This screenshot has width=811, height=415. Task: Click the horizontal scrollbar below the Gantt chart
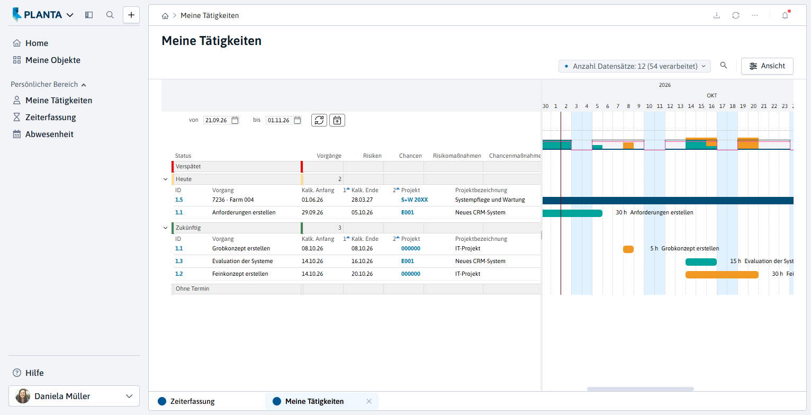pos(641,389)
